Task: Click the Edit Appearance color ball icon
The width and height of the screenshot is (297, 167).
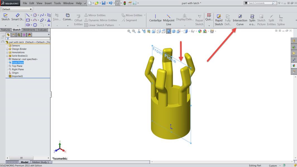Action: pyautogui.click(x=200, y=31)
